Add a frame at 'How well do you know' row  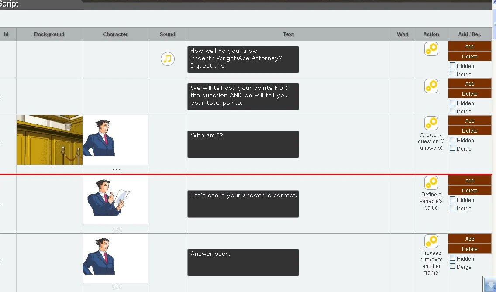pyautogui.click(x=470, y=46)
